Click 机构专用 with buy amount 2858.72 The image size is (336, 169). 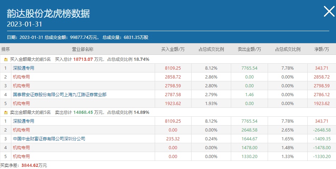pyautogui.click(x=21, y=77)
